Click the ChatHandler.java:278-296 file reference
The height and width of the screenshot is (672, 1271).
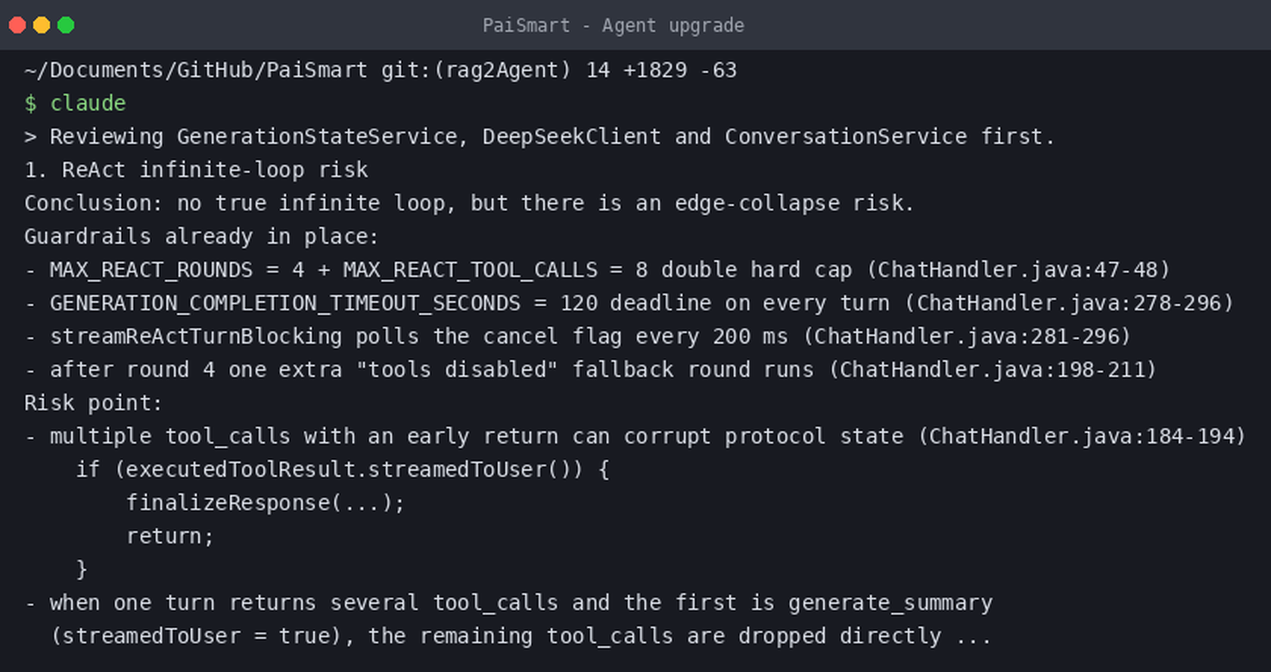click(1069, 303)
